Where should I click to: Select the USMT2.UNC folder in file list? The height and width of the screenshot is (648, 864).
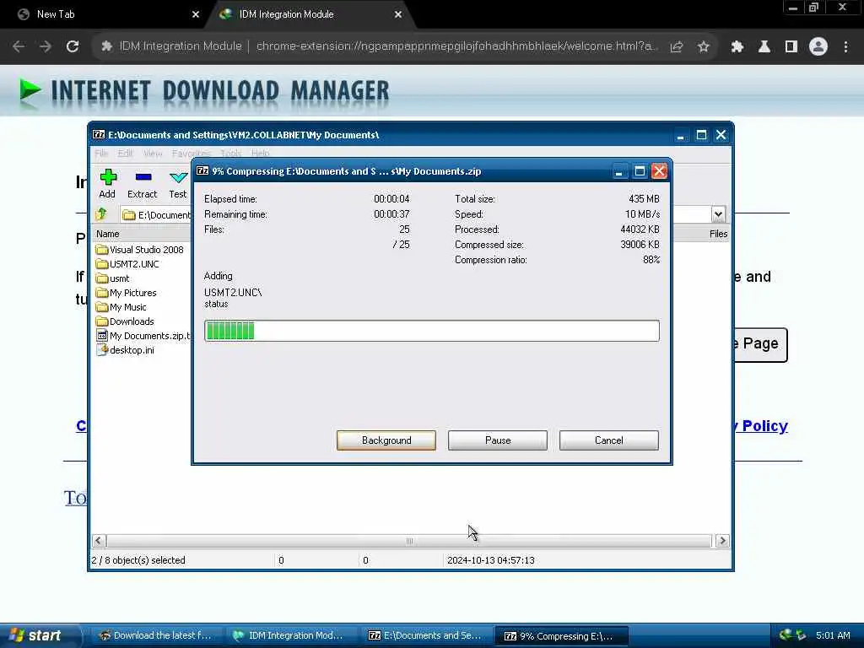tap(128, 264)
